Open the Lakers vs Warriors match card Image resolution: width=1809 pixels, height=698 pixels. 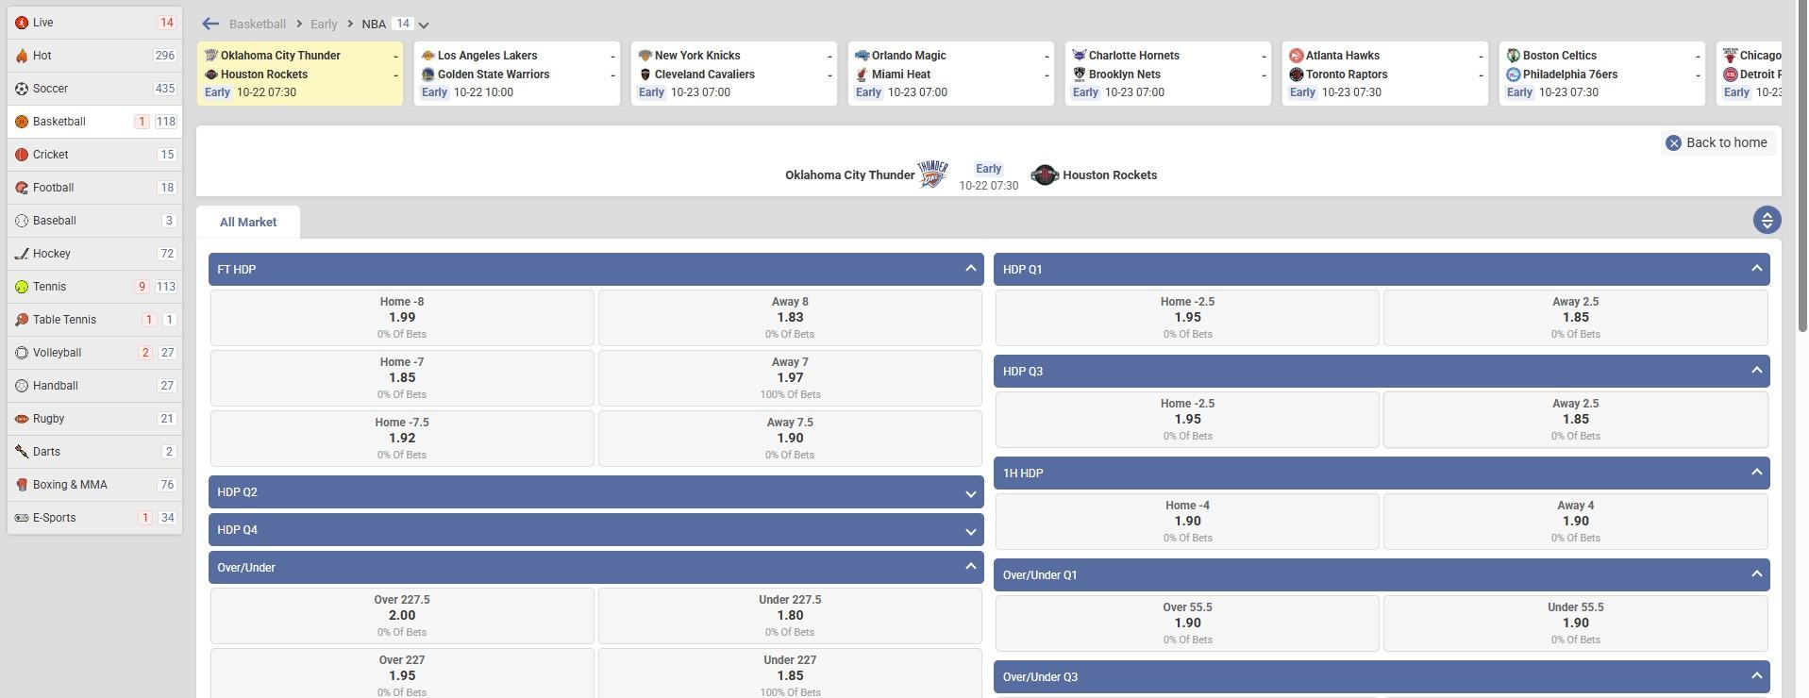[x=516, y=74]
